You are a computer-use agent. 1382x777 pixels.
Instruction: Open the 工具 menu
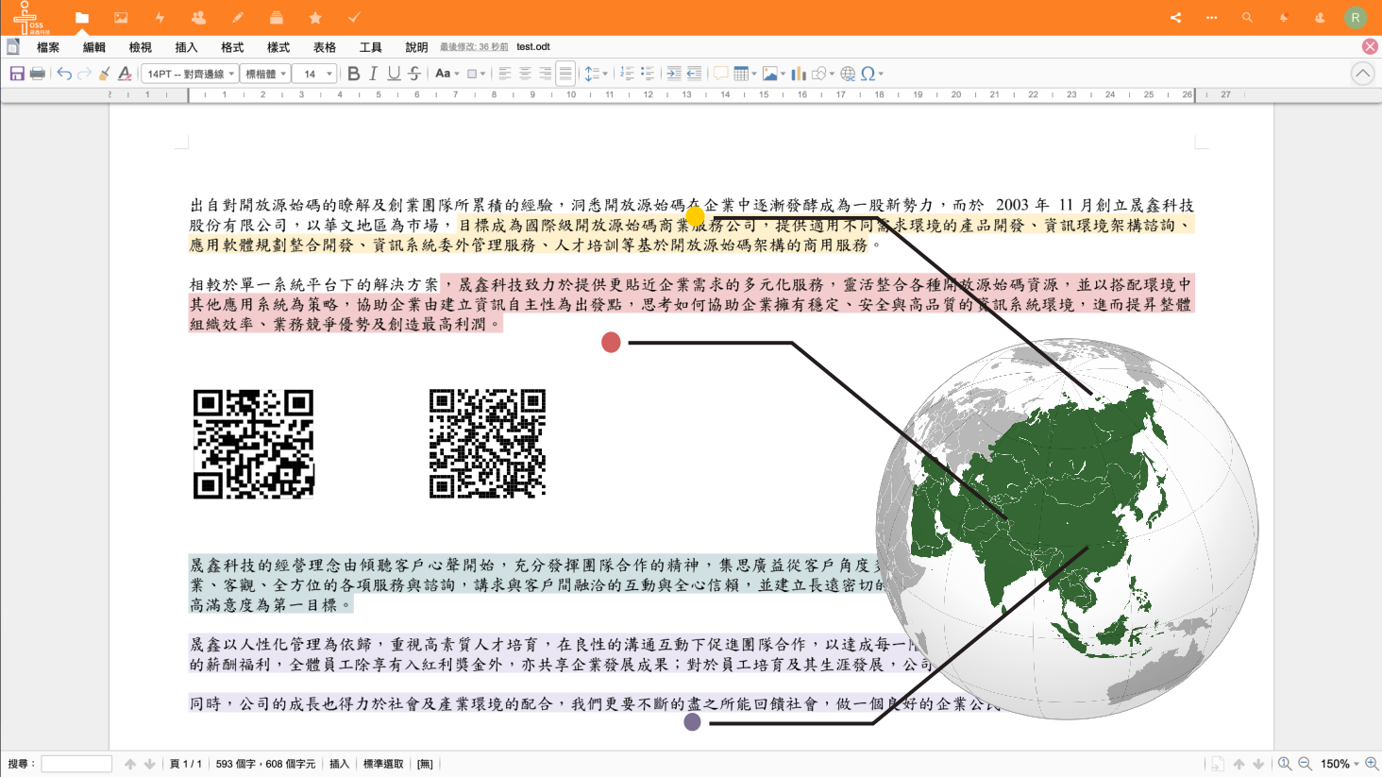371,47
